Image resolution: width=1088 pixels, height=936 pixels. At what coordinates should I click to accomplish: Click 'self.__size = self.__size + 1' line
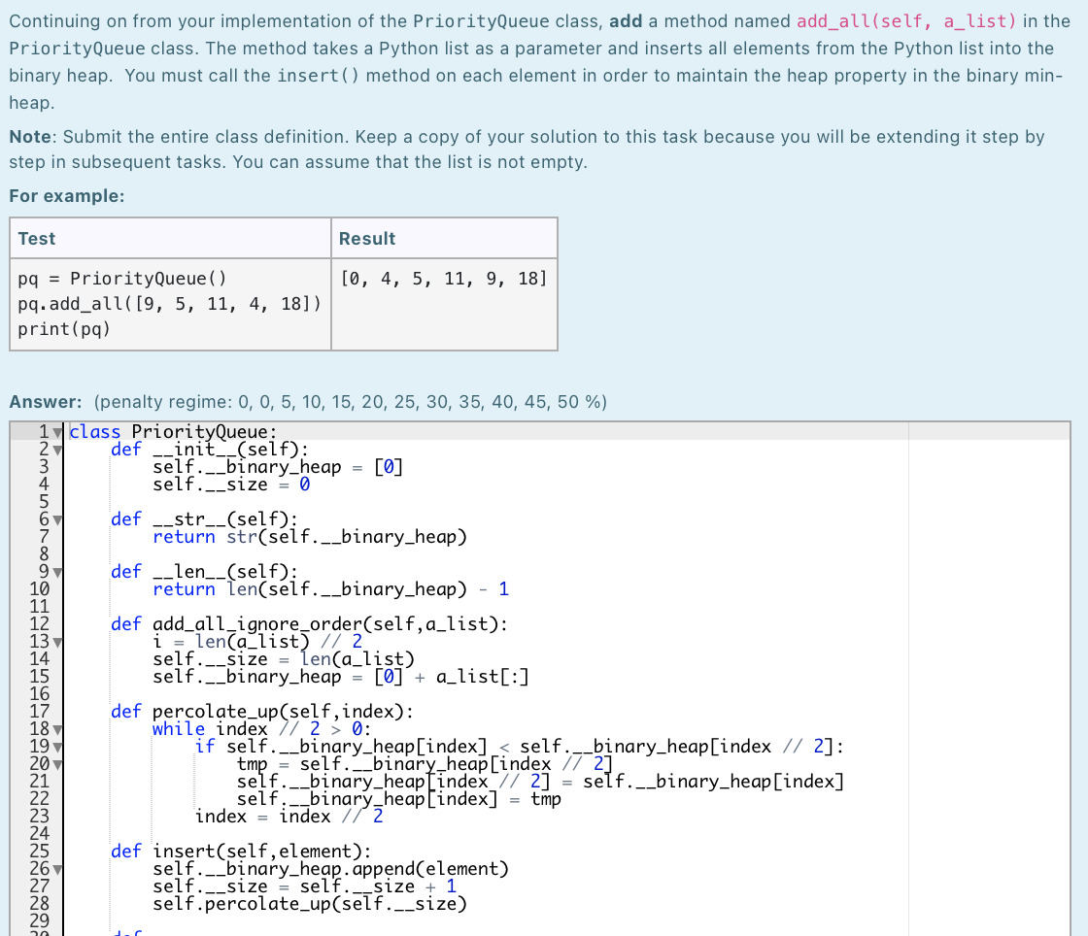pyautogui.click(x=304, y=886)
